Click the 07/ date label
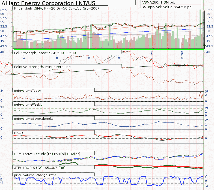The image size is (214, 190). click(x=24, y=57)
